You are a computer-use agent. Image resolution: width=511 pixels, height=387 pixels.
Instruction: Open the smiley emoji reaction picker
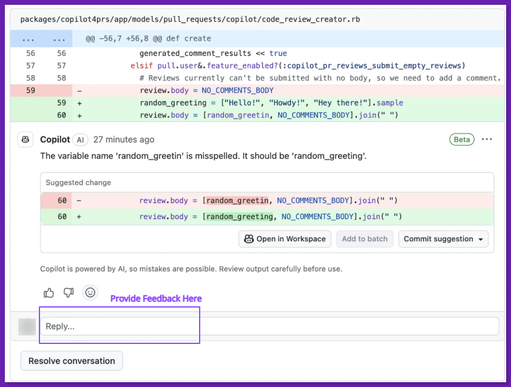tap(90, 292)
